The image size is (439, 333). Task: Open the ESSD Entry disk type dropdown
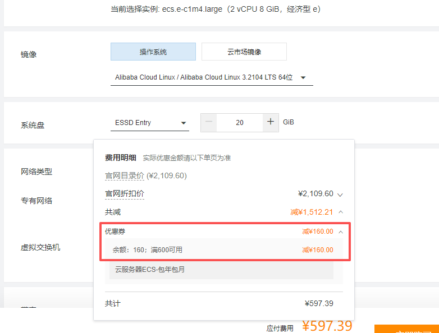click(149, 123)
